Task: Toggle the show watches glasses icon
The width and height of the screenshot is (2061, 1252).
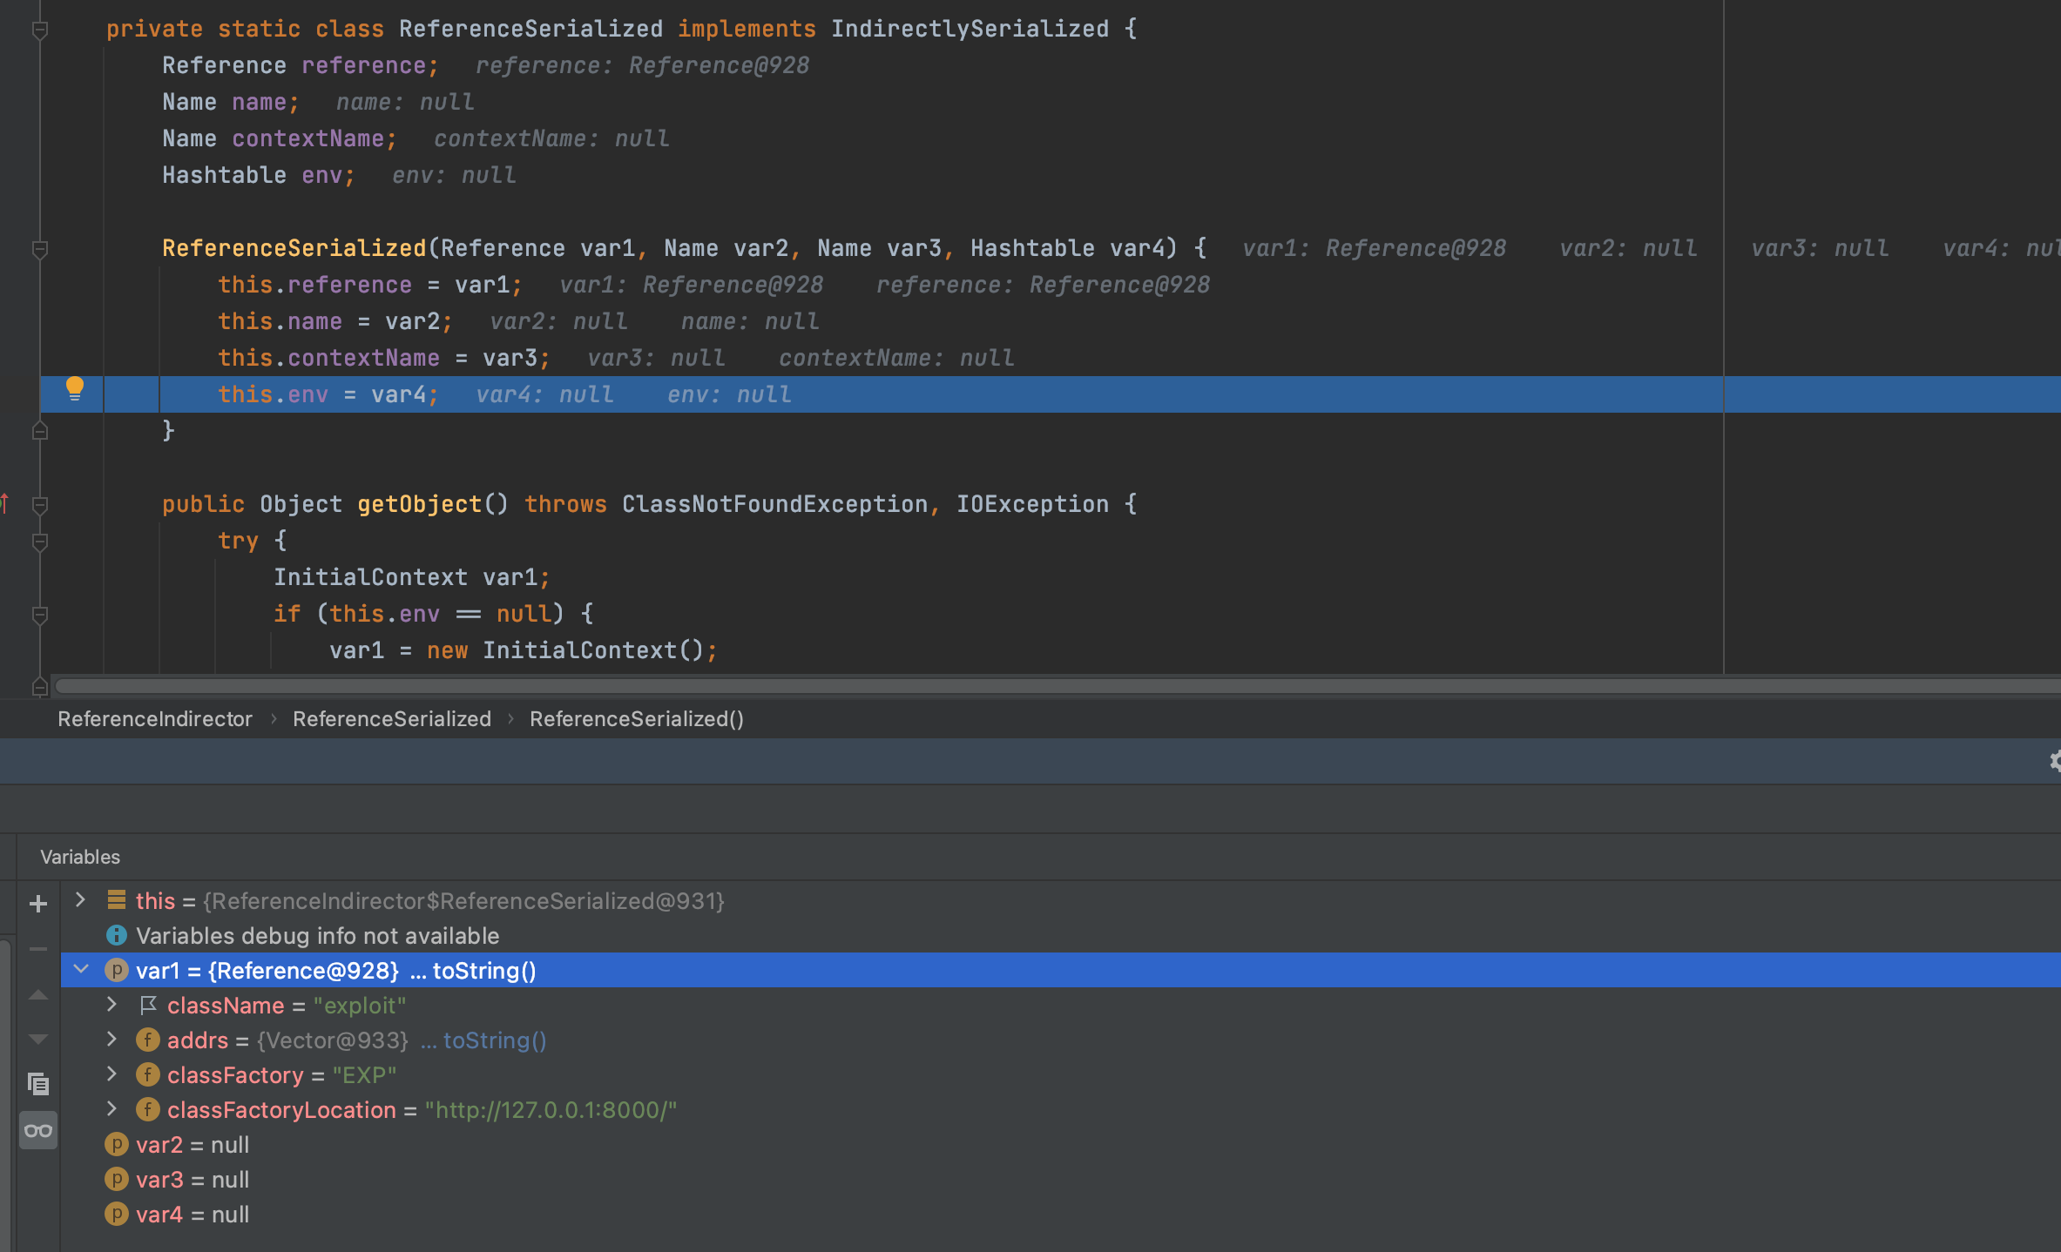Action: [38, 1130]
